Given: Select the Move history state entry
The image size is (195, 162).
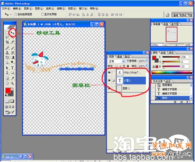Looking at the screenshot, I should coord(172,98).
